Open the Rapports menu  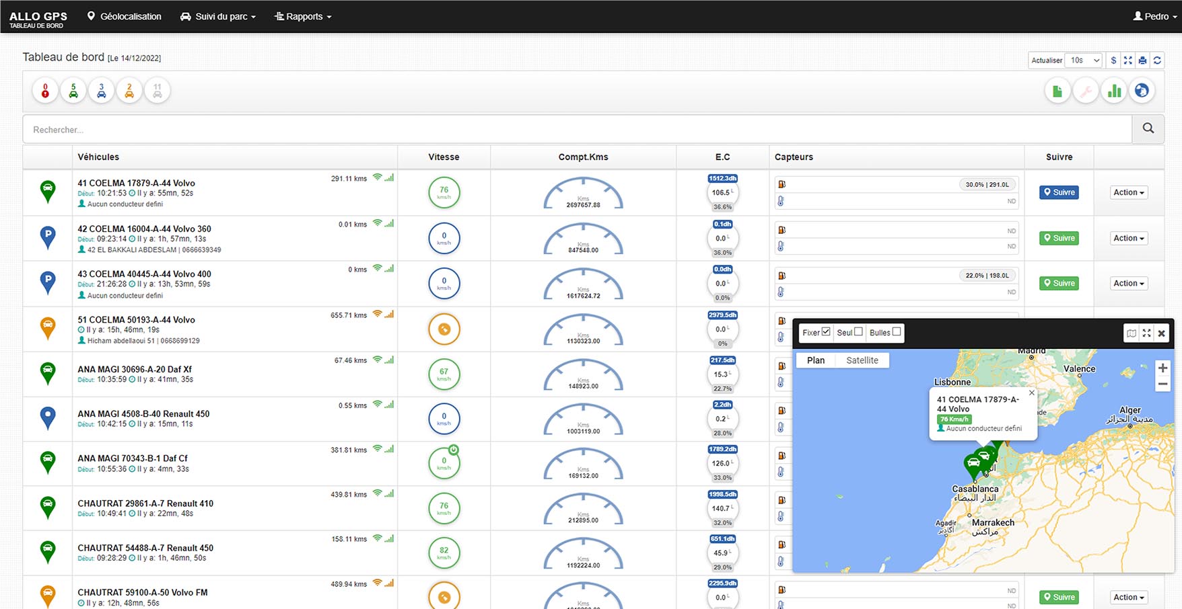pos(304,16)
